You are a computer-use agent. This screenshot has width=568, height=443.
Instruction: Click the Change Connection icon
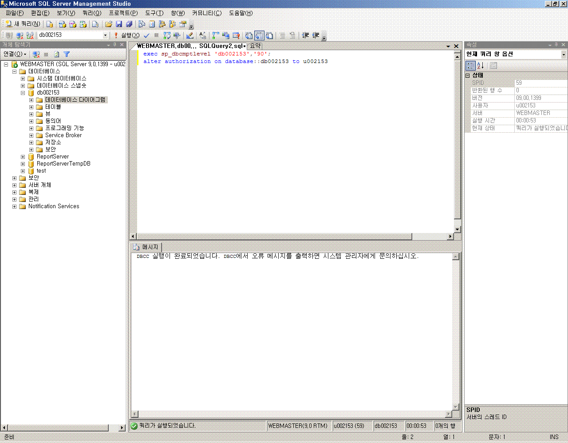point(30,35)
